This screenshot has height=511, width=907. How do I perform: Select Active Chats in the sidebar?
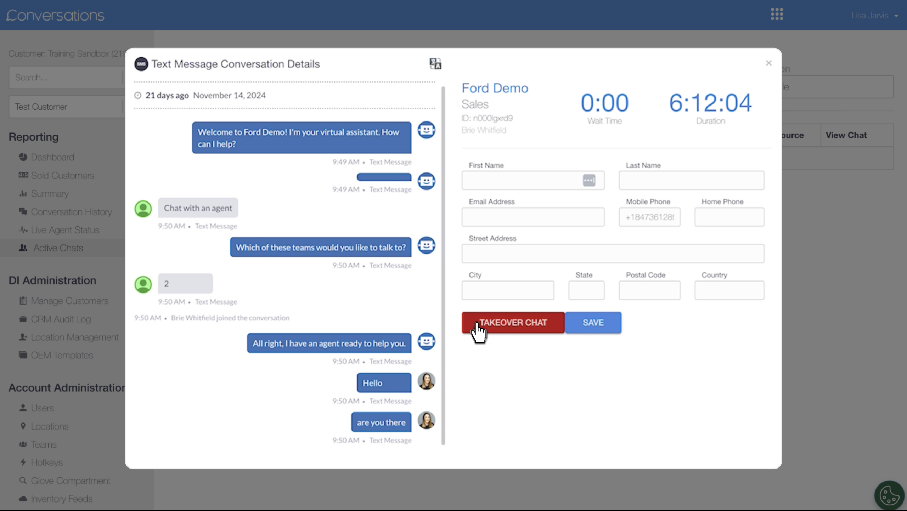58,248
